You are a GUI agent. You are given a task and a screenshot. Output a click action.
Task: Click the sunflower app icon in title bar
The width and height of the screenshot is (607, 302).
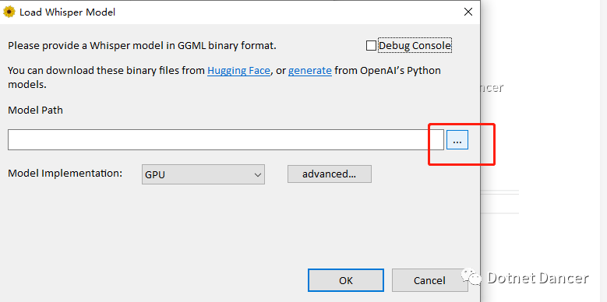tap(9, 12)
